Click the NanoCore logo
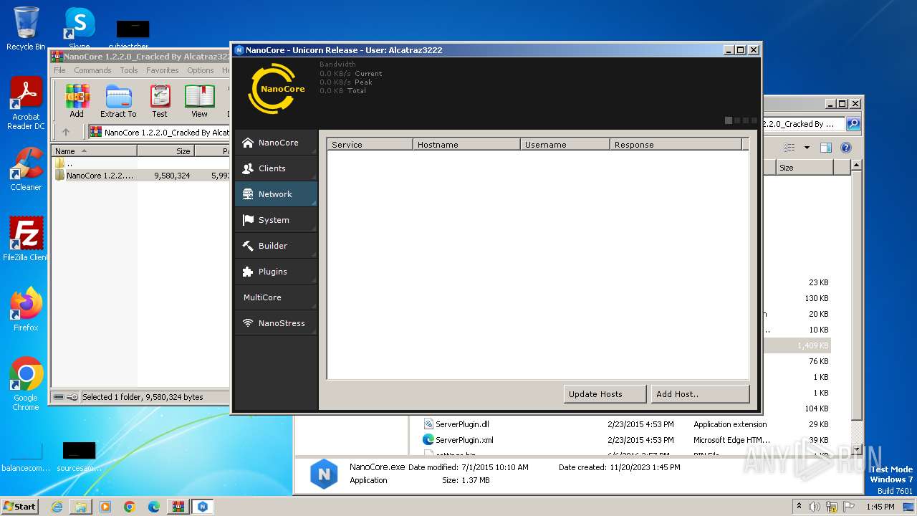 277,89
